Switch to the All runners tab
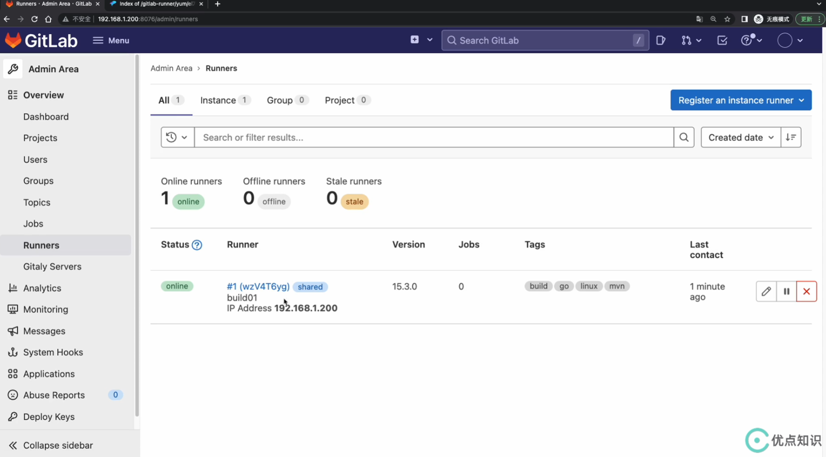826x457 pixels. tap(171, 100)
